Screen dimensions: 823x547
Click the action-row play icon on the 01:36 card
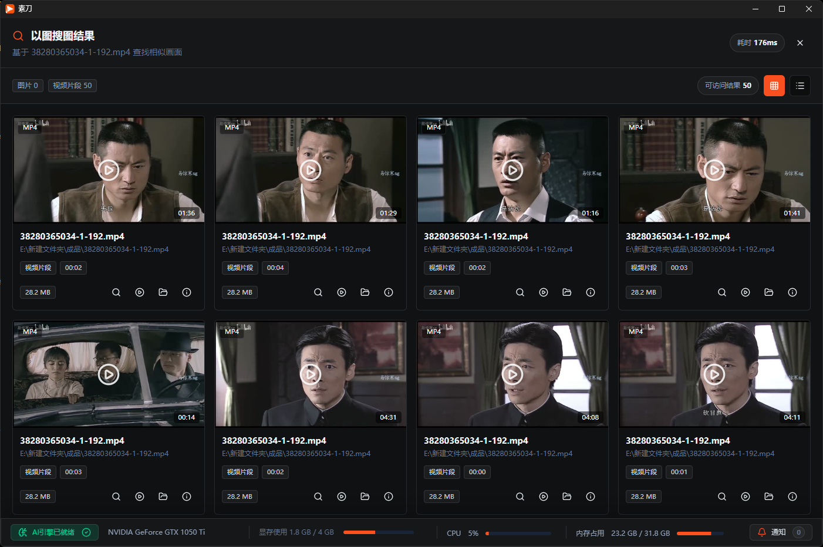[x=140, y=292]
